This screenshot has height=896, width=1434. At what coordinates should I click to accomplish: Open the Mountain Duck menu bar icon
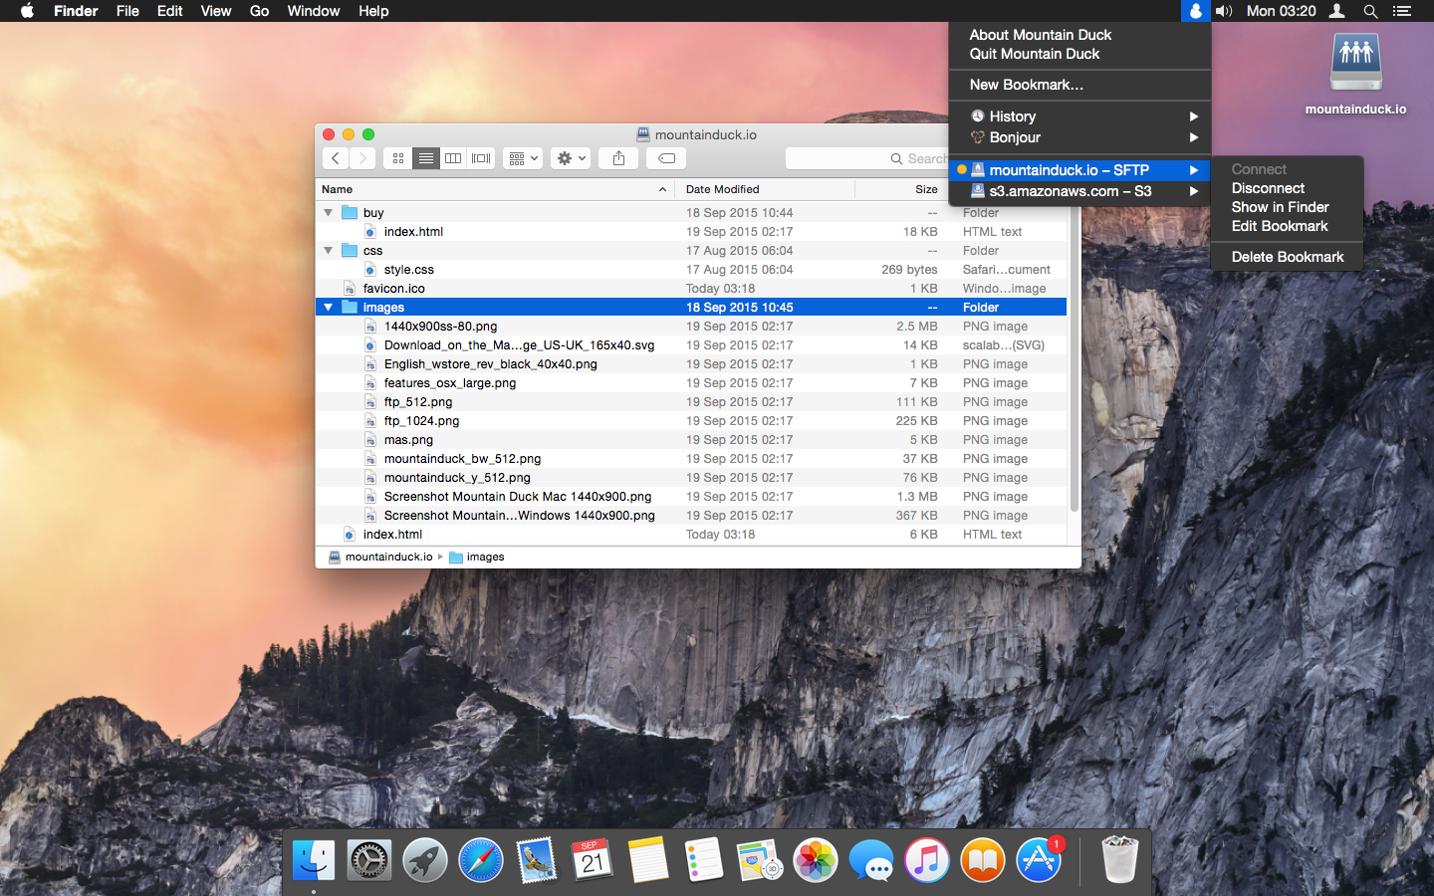pyautogui.click(x=1194, y=11)
